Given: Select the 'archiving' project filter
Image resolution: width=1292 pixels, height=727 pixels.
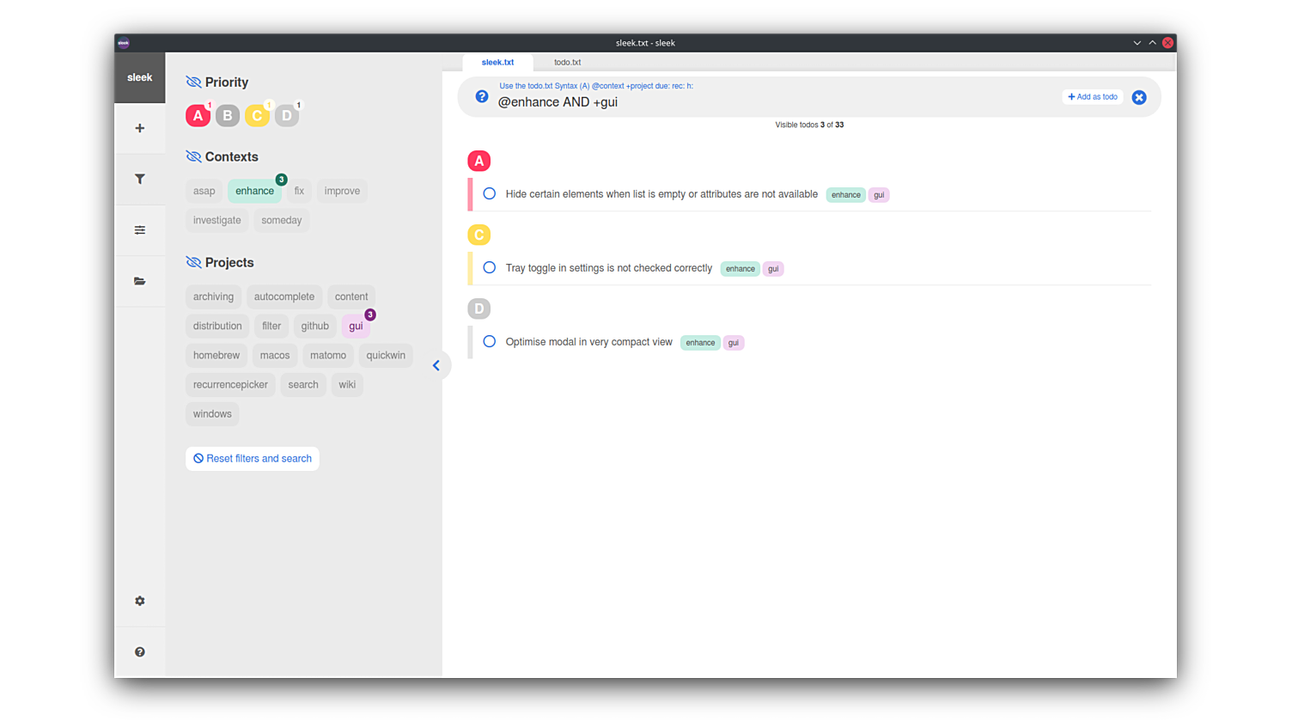Looking at the screenshot, I should pyautogui.click(x=213, y=296).
